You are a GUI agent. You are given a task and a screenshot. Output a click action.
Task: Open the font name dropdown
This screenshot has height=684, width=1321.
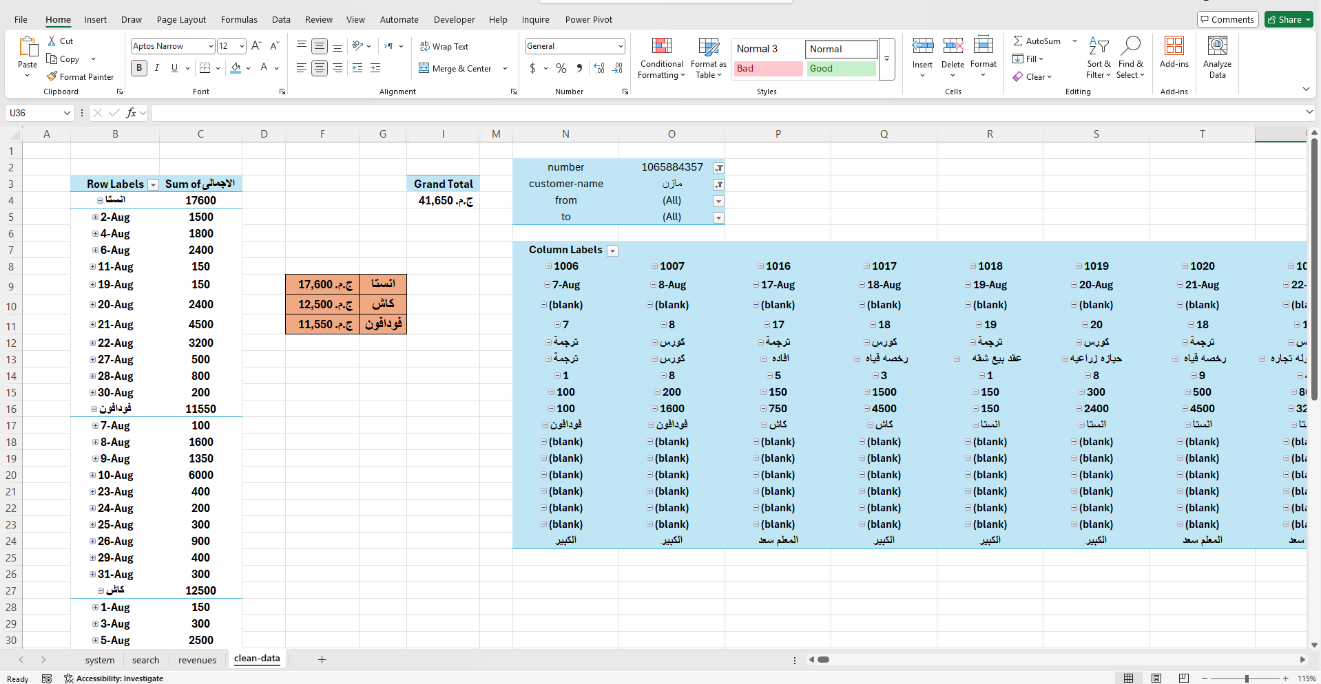[x=211, y=46]
